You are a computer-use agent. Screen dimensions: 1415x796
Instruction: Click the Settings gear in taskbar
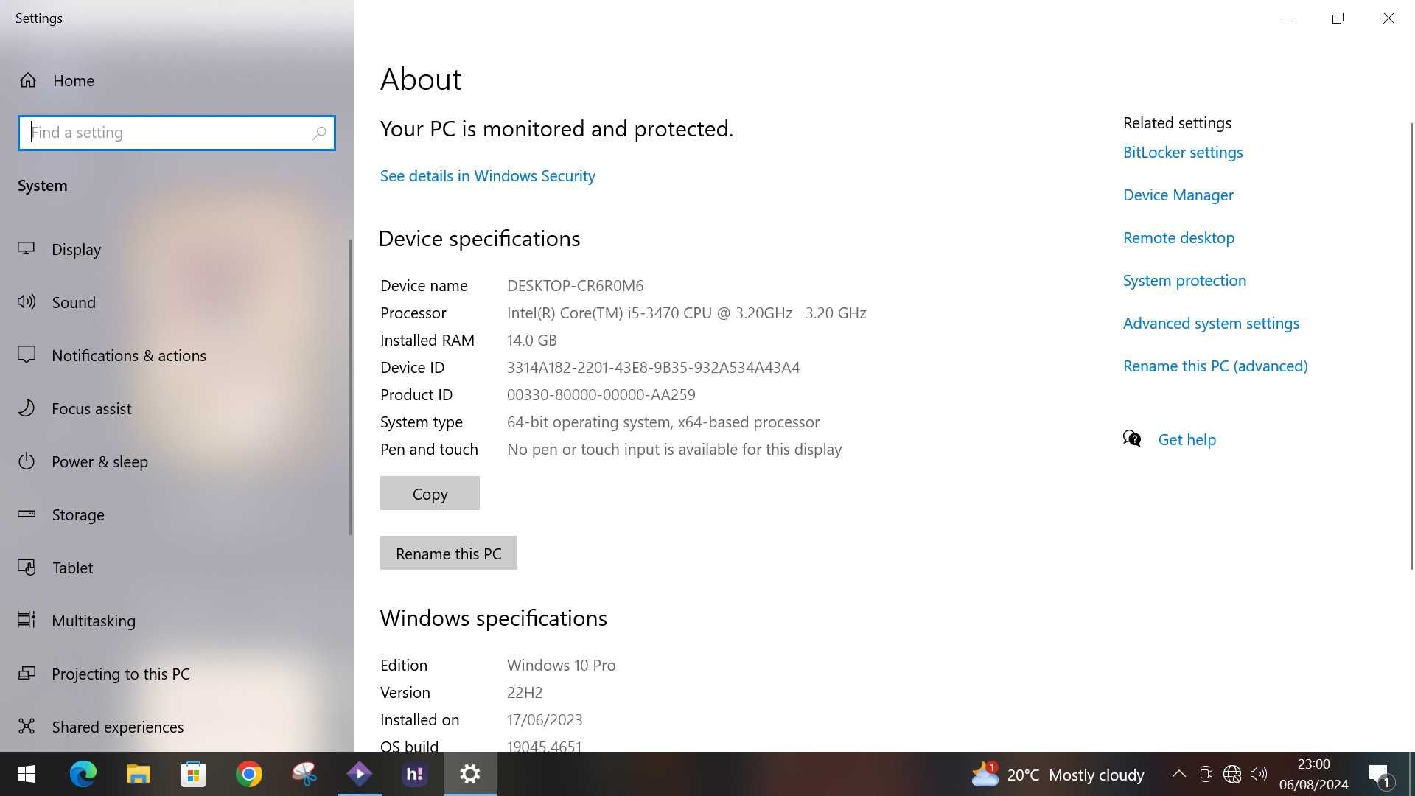coord(470,774)
